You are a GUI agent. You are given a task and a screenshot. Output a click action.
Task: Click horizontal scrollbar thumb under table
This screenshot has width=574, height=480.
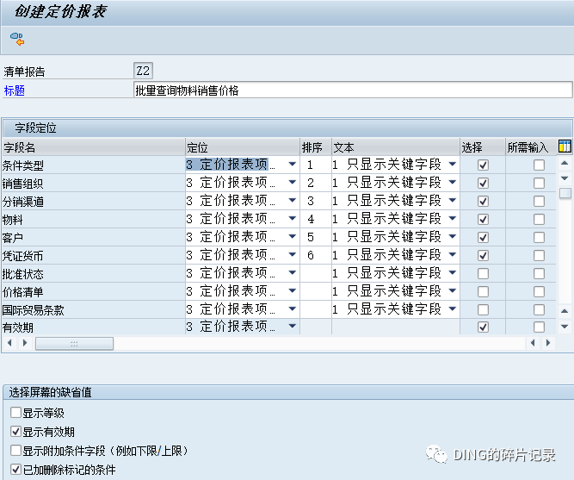point(74,344)
